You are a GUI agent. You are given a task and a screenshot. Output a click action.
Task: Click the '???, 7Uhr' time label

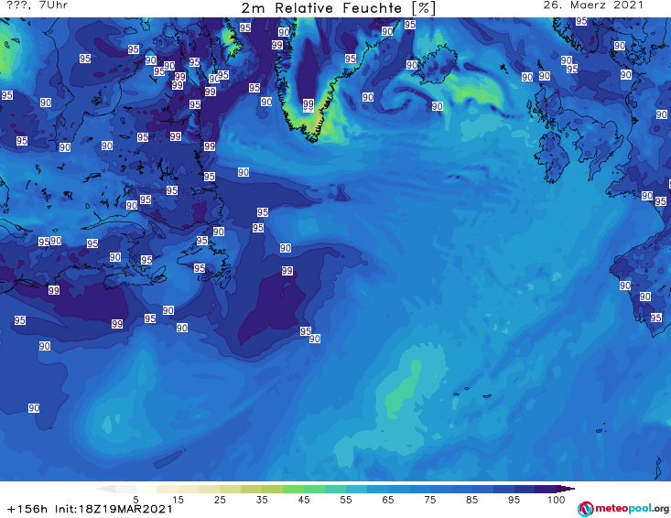pos(37,5)
